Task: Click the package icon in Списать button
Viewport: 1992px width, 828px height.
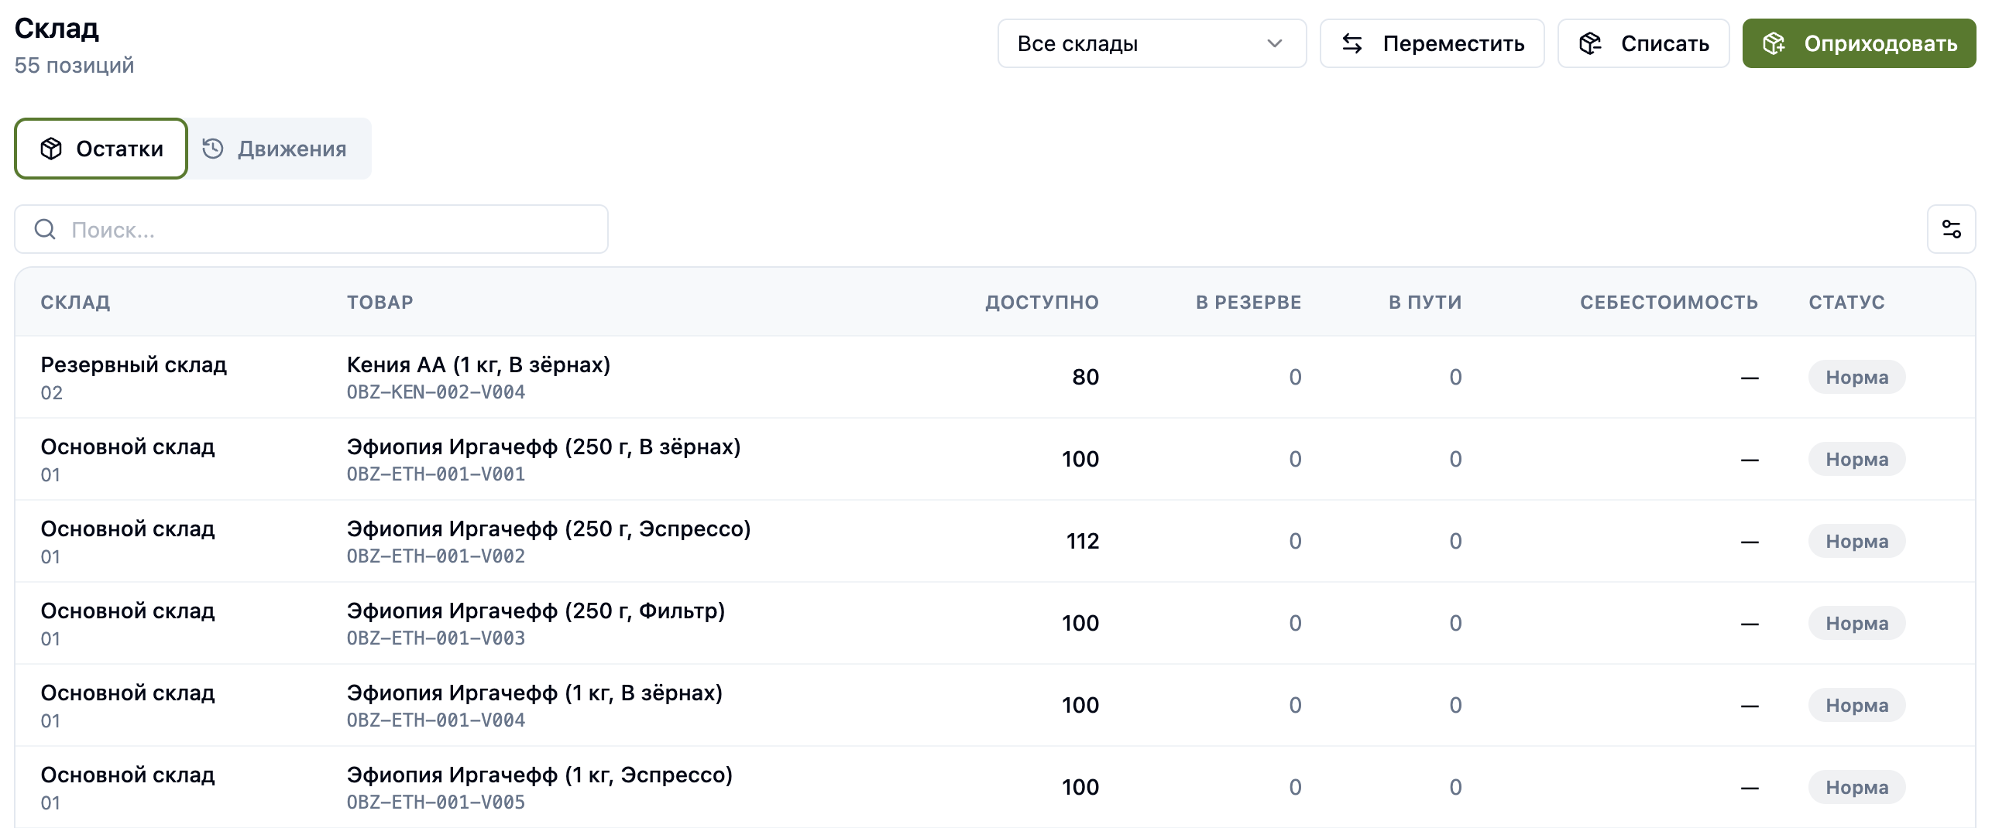Action: [x=1590, y=43]
